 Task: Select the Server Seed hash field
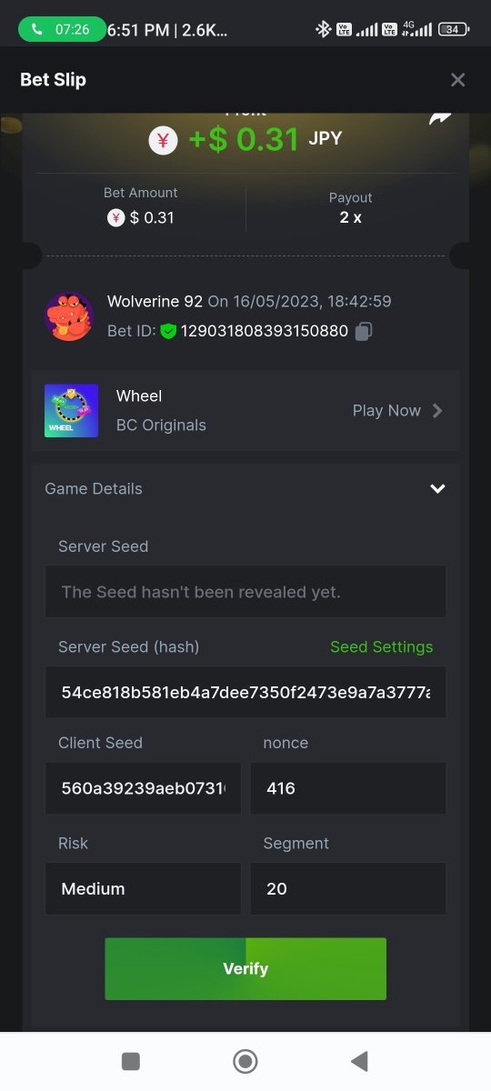(245, 692)
